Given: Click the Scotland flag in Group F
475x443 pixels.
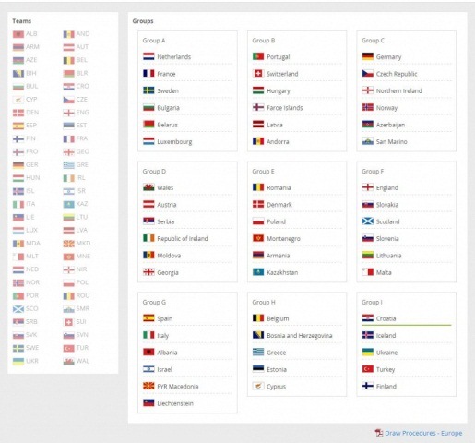Looking at the screenshot, I should pos(367,221).
